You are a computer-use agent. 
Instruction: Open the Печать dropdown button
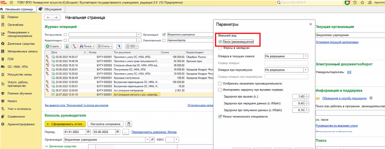click(x=86, y=46)
